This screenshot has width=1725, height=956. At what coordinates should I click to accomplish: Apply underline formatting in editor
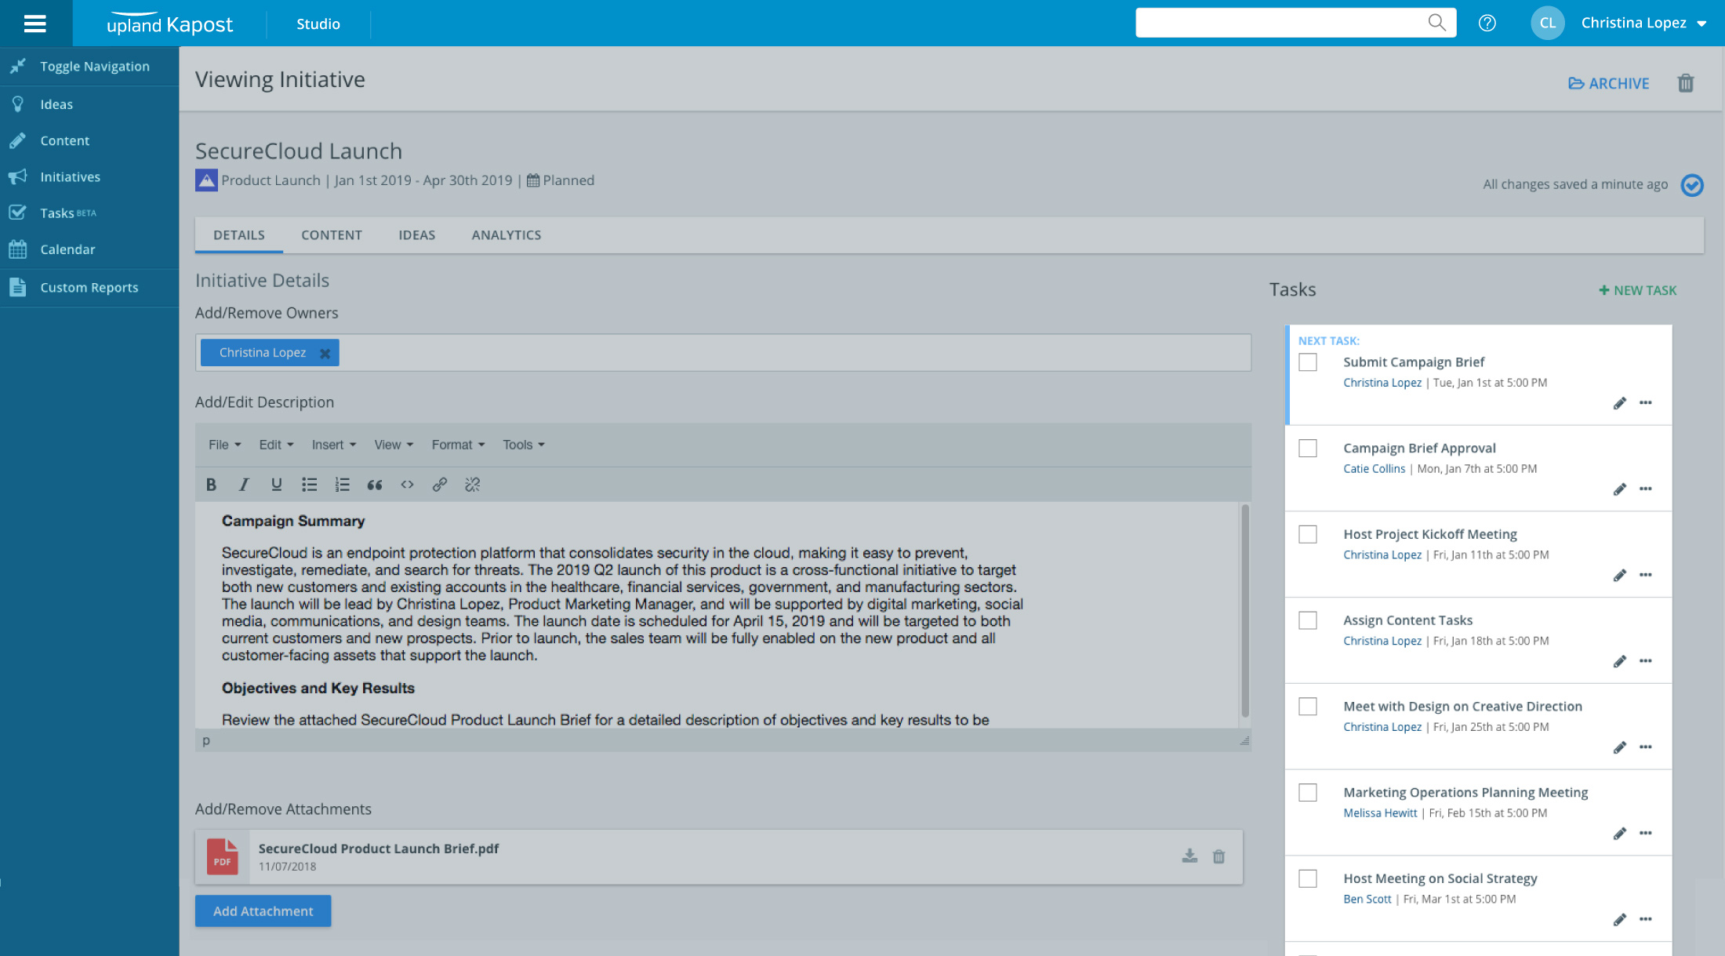point(276,485)
